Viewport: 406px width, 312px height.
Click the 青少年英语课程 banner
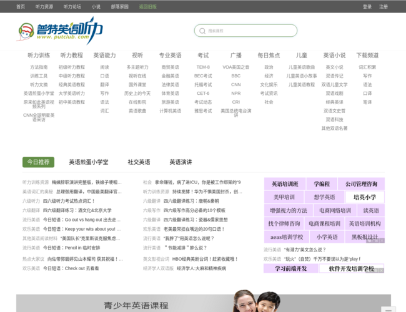(x=204, y=303)
